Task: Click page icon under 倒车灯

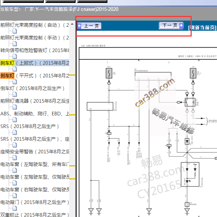Action: [15, 94]
